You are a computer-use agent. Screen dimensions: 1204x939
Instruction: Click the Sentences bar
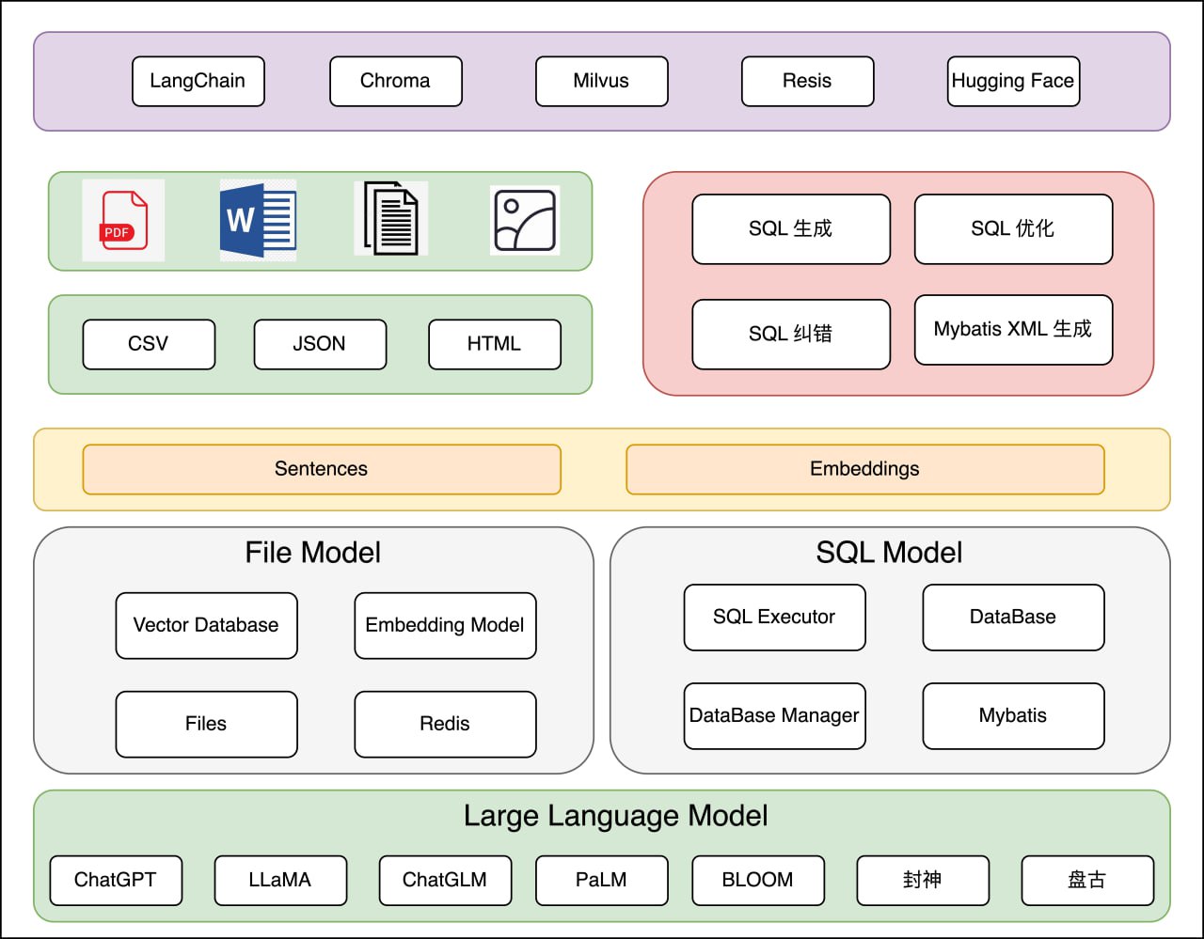point(322,469)
